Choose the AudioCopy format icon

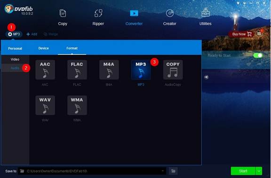pos(173,70)
